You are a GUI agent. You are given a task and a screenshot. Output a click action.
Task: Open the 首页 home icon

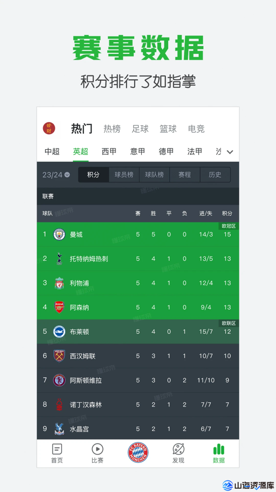[57, 453]
